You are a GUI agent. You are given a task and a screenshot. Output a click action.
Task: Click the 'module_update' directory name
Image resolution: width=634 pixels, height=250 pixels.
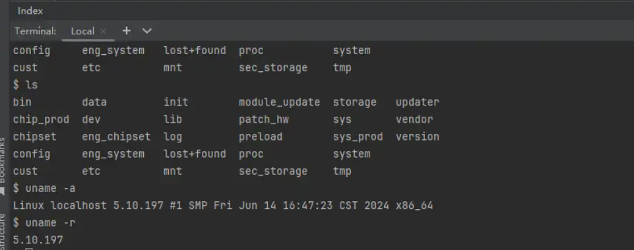(x=280, y=102)
